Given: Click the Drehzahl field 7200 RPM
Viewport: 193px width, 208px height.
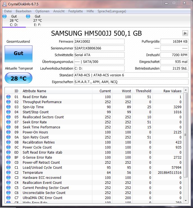Looking at the screenshot, I should (x=174, y=55).
